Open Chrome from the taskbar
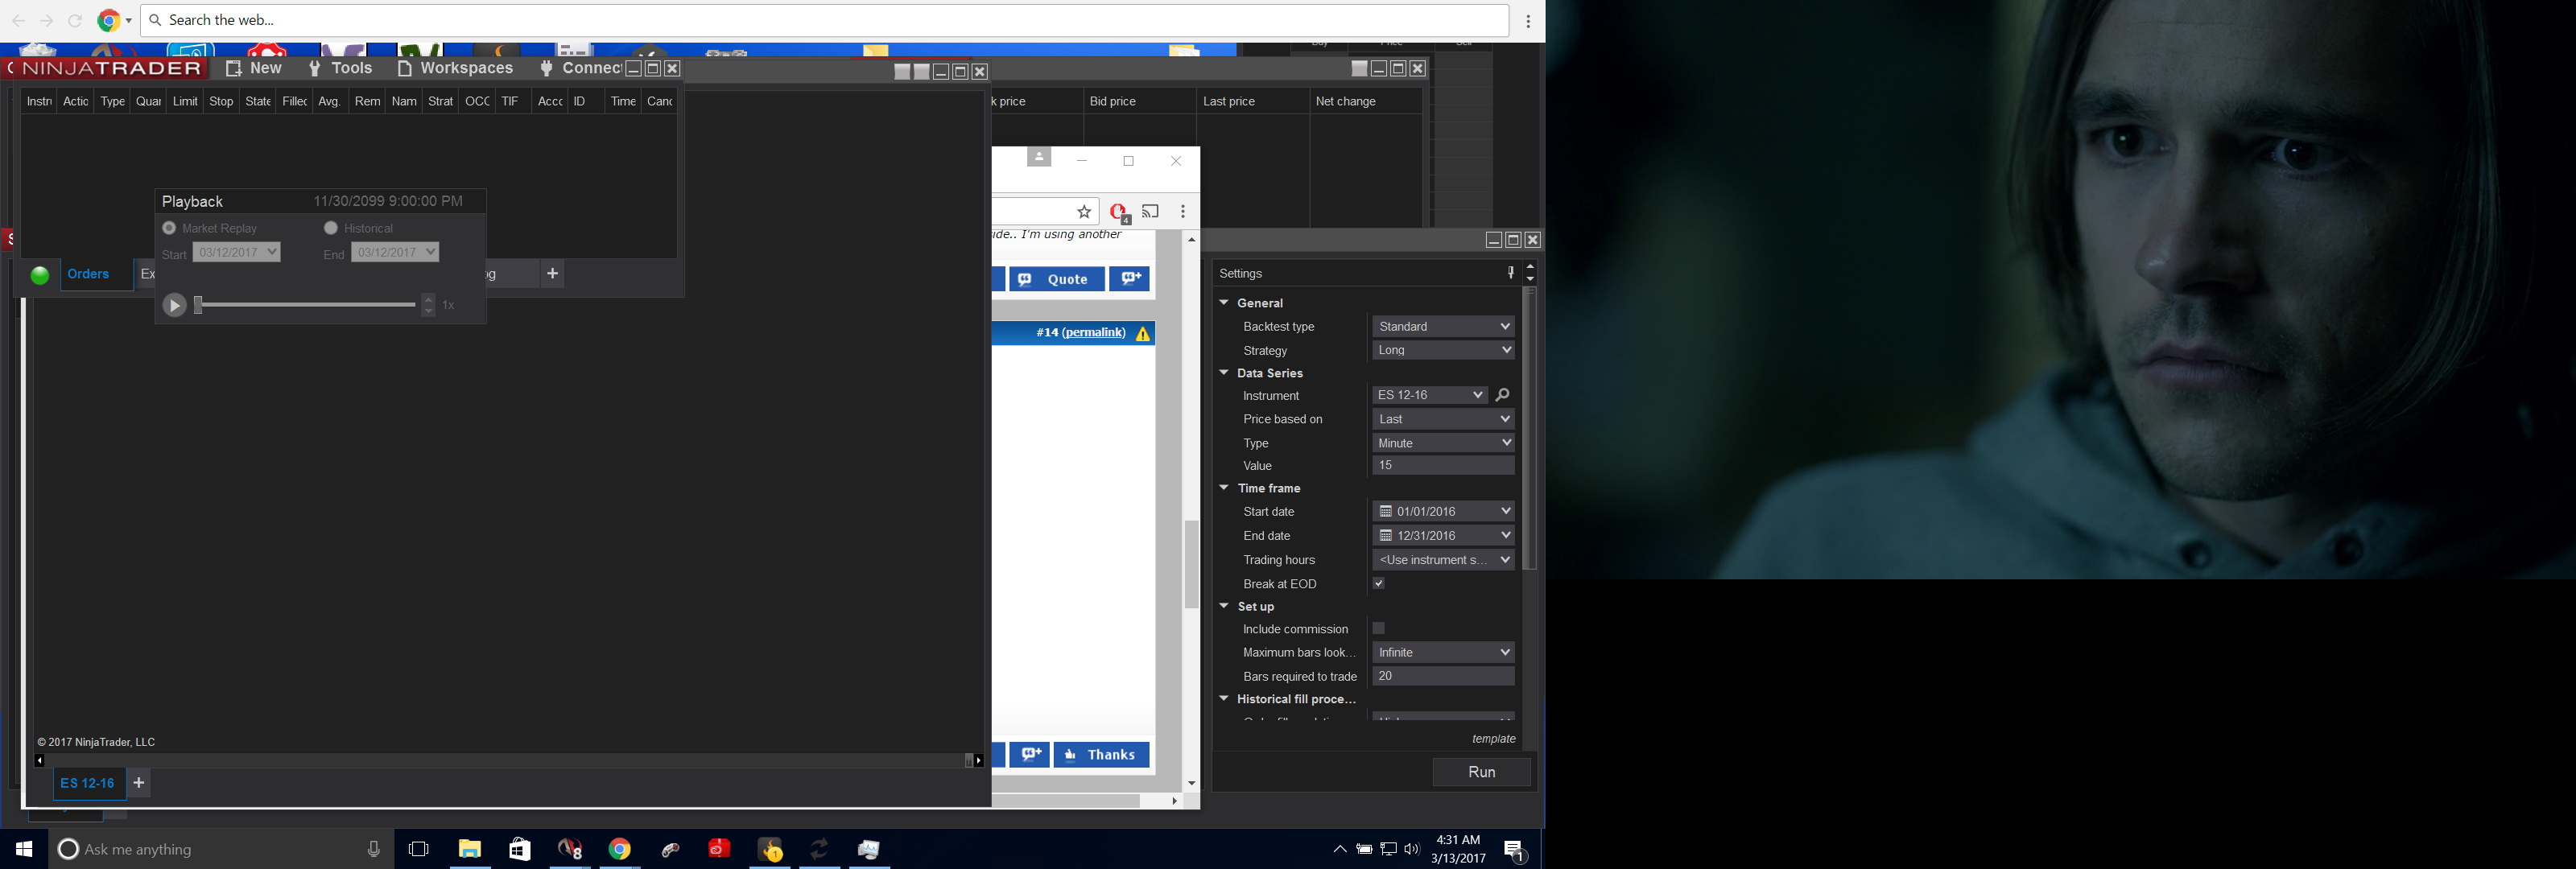 click(x=620, y=849)
